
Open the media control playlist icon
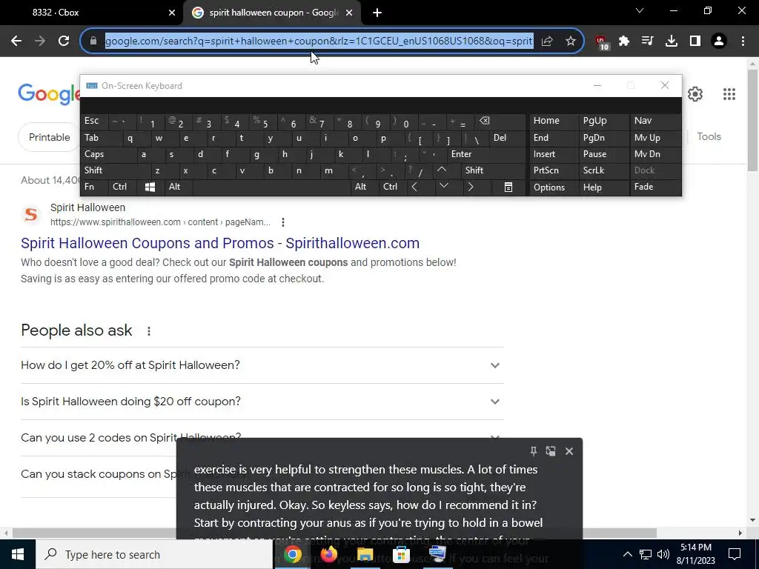647,41
